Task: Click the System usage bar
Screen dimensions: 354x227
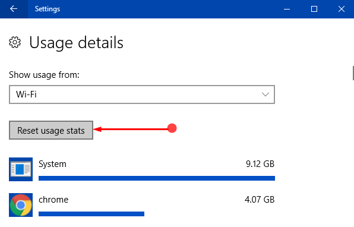Action: click(157, 178)
